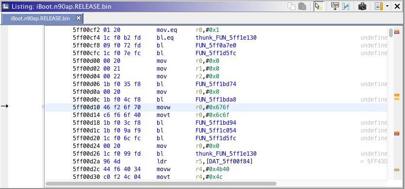Click movt mnemonic at 5ff00d14

coord(163,115)
